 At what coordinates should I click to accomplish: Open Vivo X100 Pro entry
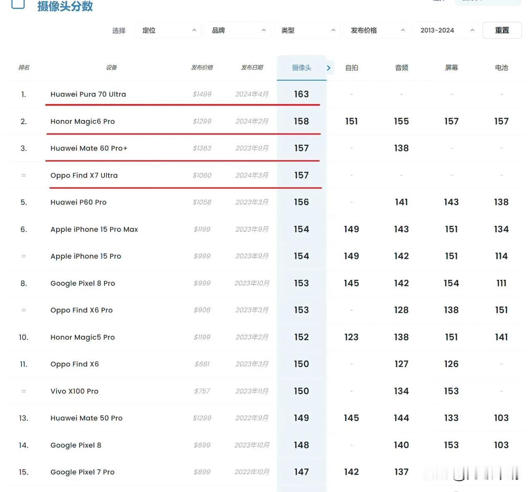74,391
